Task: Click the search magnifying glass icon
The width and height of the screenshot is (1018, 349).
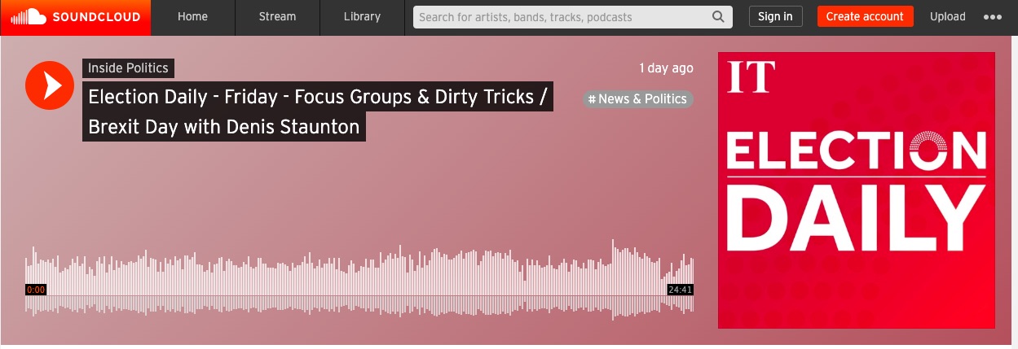Action: point(718,16)
